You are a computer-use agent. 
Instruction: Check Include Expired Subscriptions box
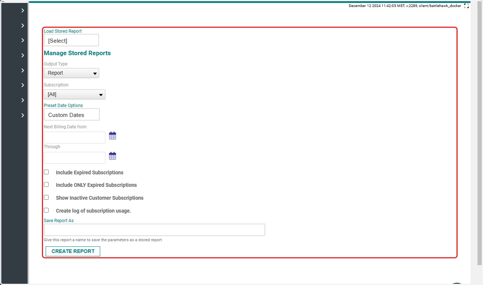point(46,172)
